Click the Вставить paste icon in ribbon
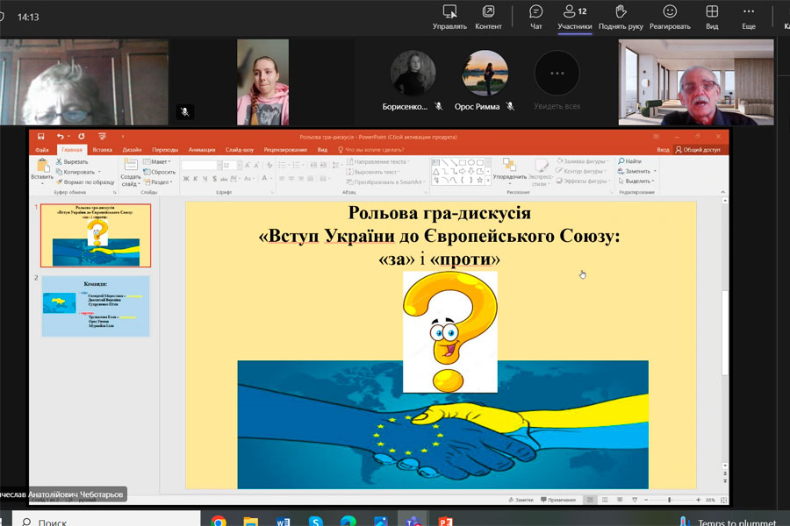 42,166
